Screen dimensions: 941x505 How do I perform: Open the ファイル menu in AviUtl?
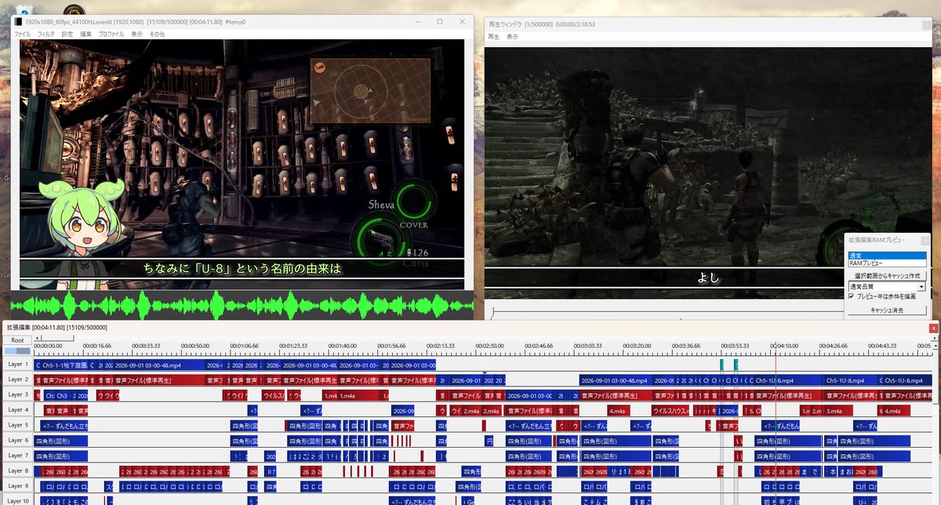22,35
